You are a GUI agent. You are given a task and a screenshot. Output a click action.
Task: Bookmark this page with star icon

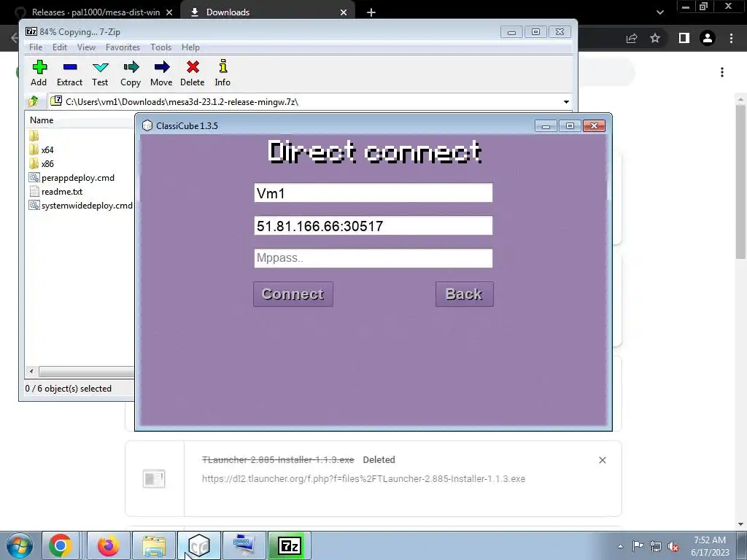[x=655, y=38]
